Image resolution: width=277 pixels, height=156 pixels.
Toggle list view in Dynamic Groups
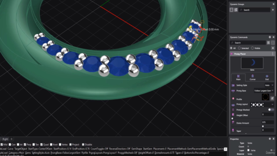point(232,10)
